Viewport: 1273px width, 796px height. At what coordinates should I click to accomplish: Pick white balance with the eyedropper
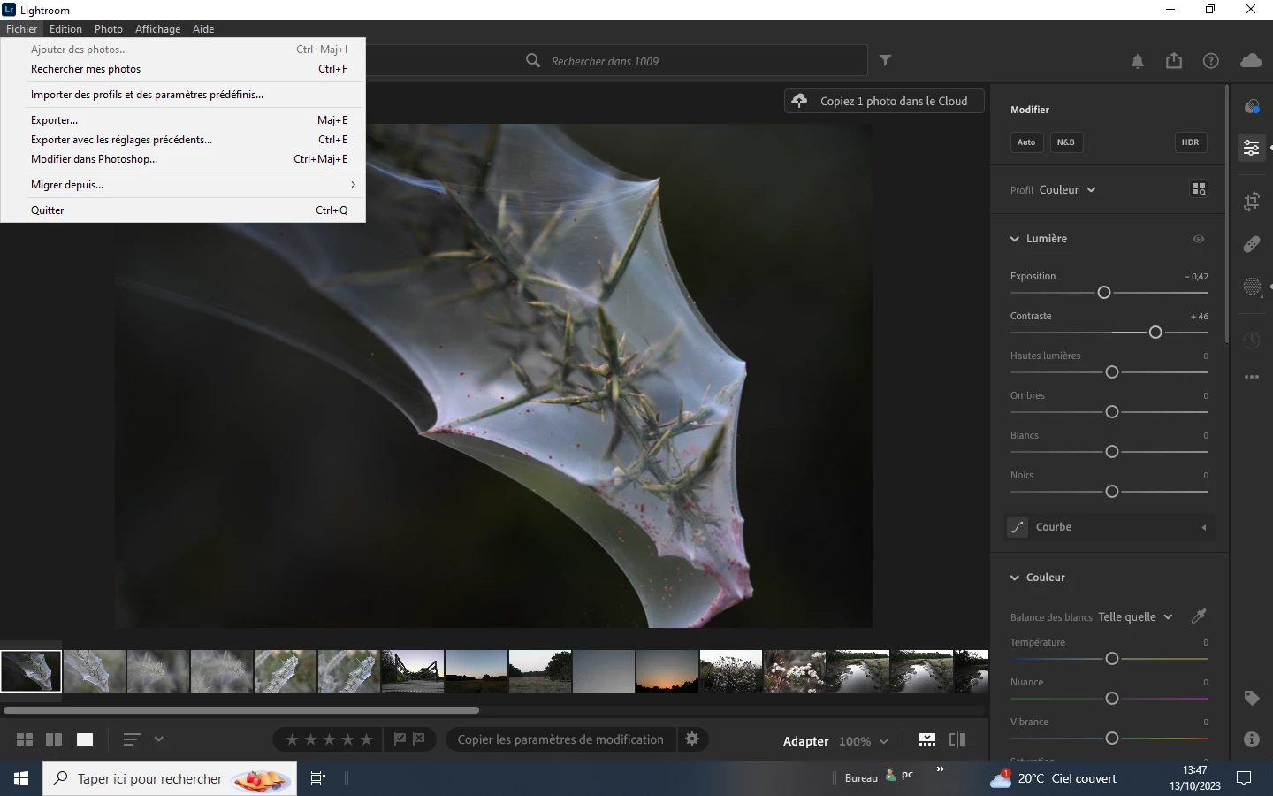1199,616
